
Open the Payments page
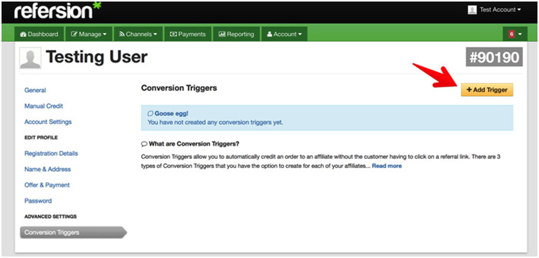pyautogui.click(x=188, y=34)
